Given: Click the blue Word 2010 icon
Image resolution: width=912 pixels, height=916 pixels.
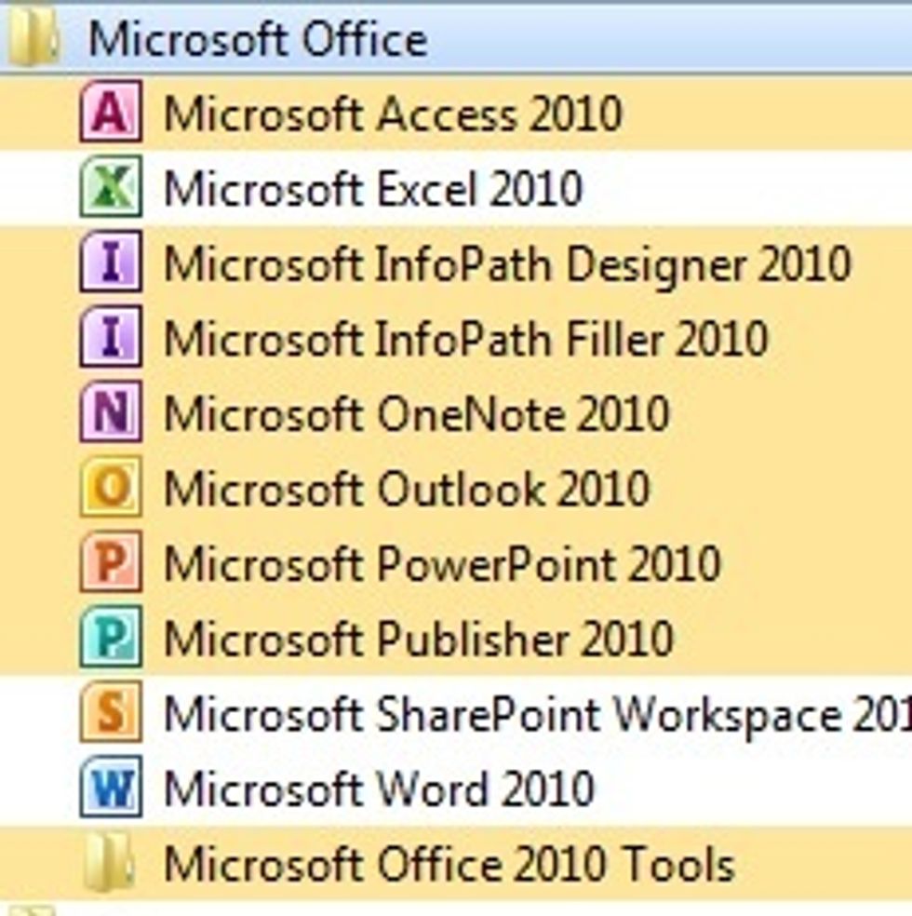Looking at the screenshot, I should tap(111, 789).
